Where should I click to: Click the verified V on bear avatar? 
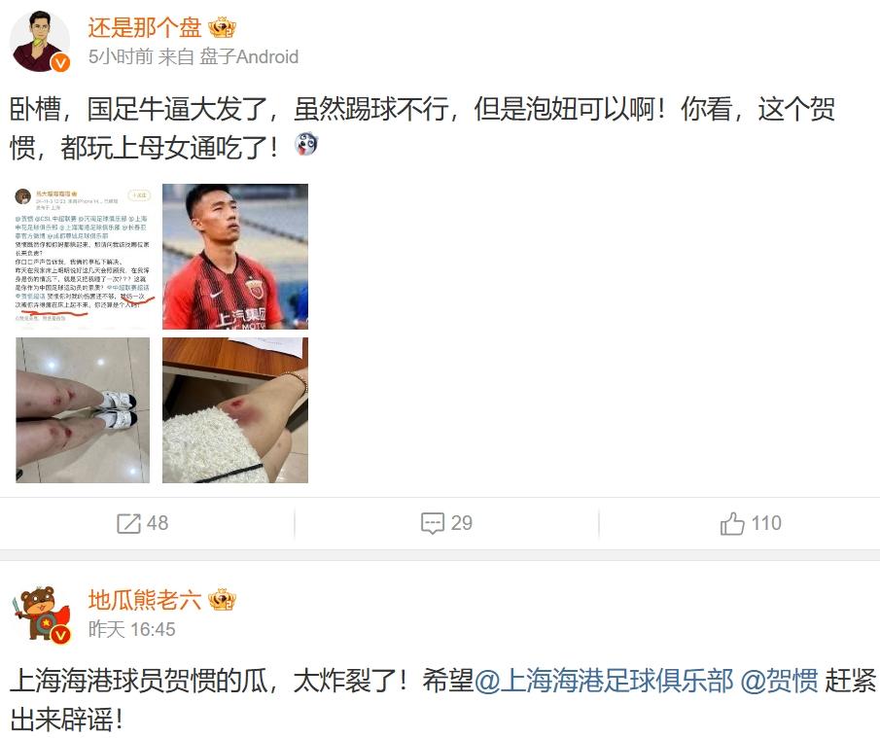click(60, 635)
